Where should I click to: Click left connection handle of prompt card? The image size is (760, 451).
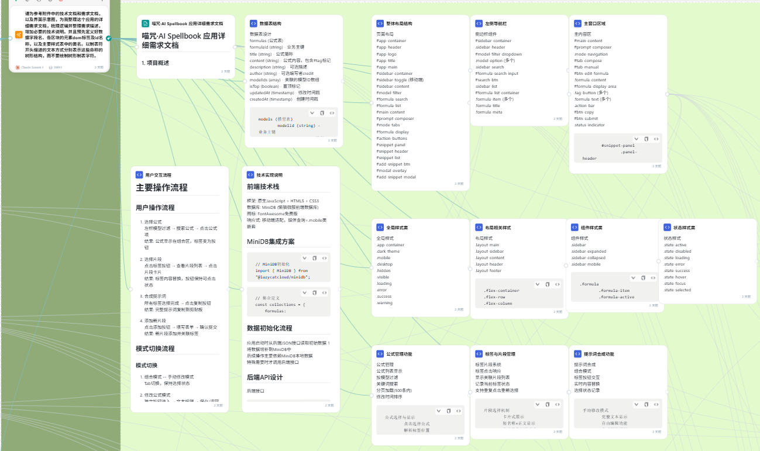click(x=10, y=38)
